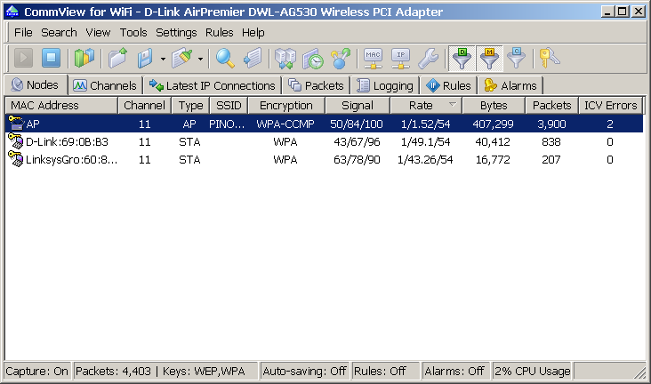
Task: Click the clear buffer brush icon
Action: (x=182, y=58)
